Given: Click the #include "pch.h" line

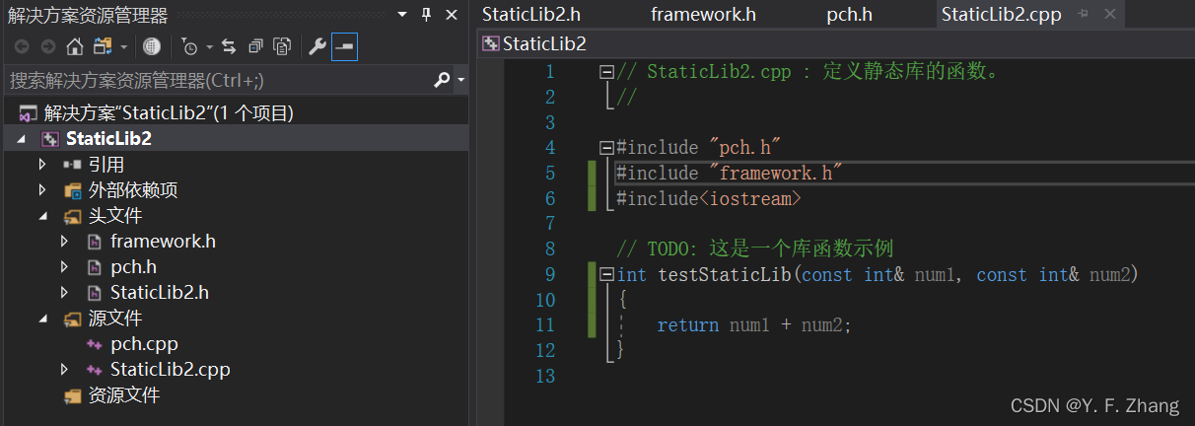Looking at the screenshot, I should [x=699, y=148].
